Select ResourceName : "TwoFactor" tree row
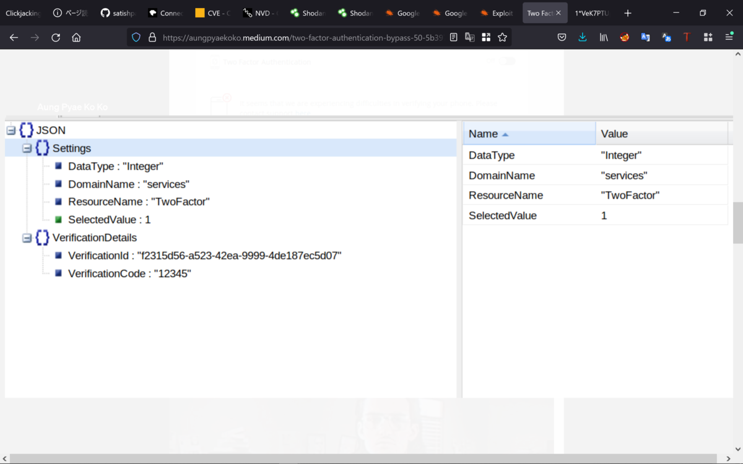This screenshot has height=464, width=743. pyautogui.click(x=139, y=202)
